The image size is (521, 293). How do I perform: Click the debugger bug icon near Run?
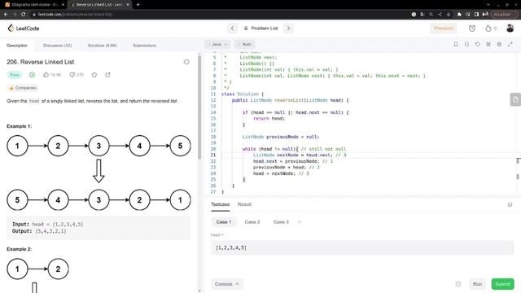pyautogui.click(x=458, y=284)
